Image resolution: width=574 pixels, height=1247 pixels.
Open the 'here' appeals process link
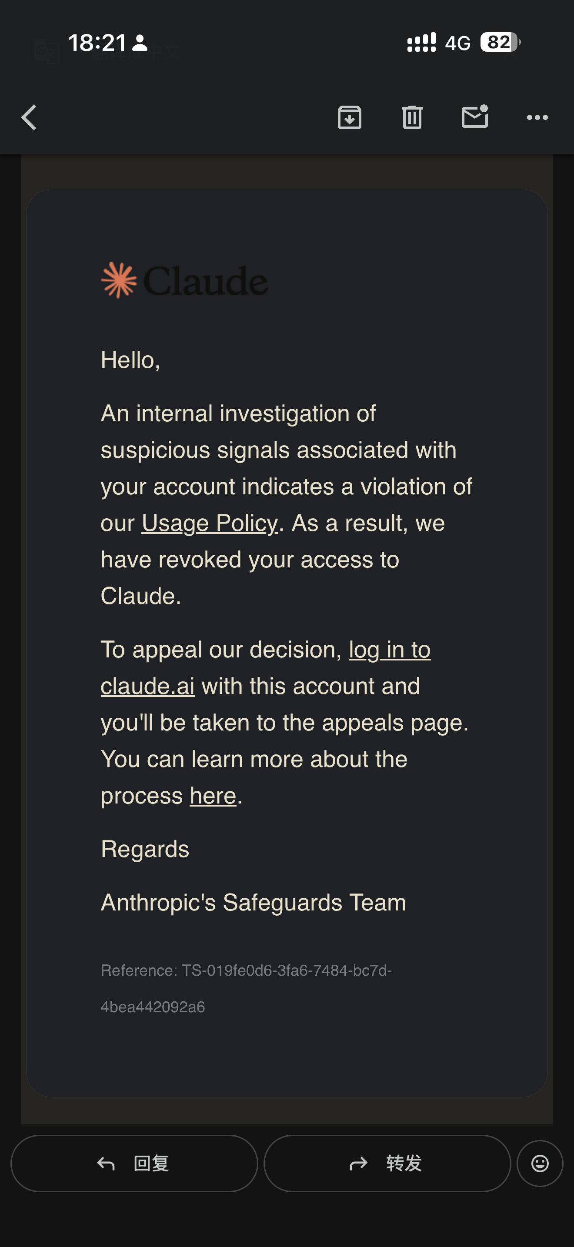coord(213,796)
